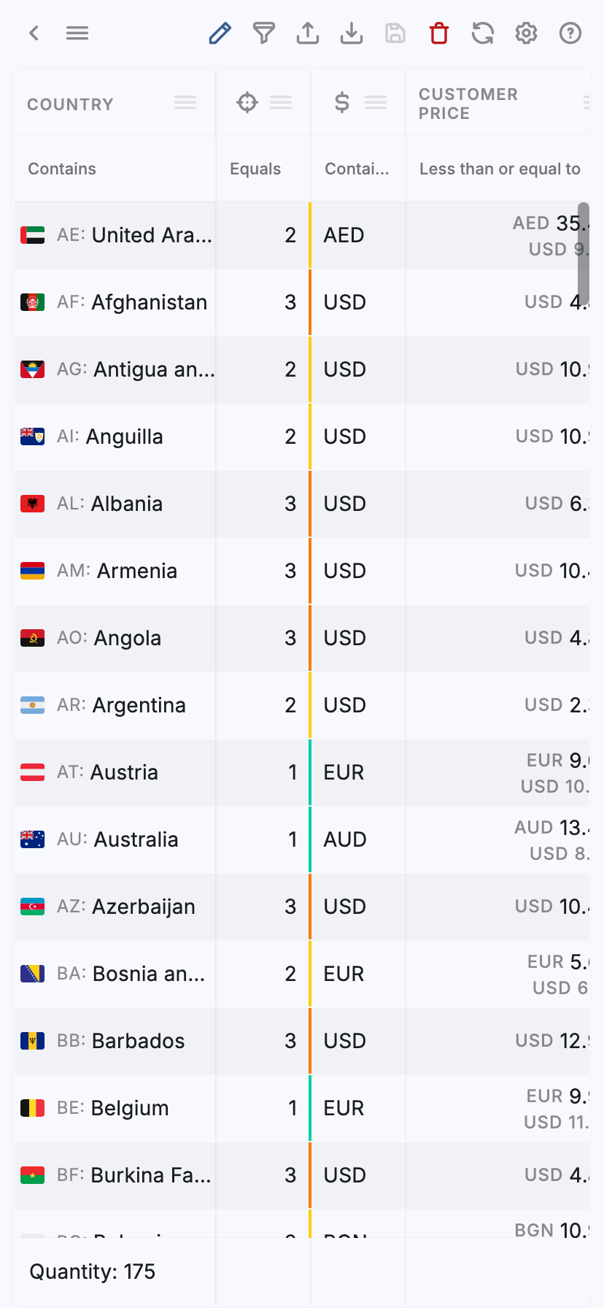Image resolution: width=604 pixels, height=1308 pixels.
Task: Click the pencil edit icon
Action: pos(220,33)
